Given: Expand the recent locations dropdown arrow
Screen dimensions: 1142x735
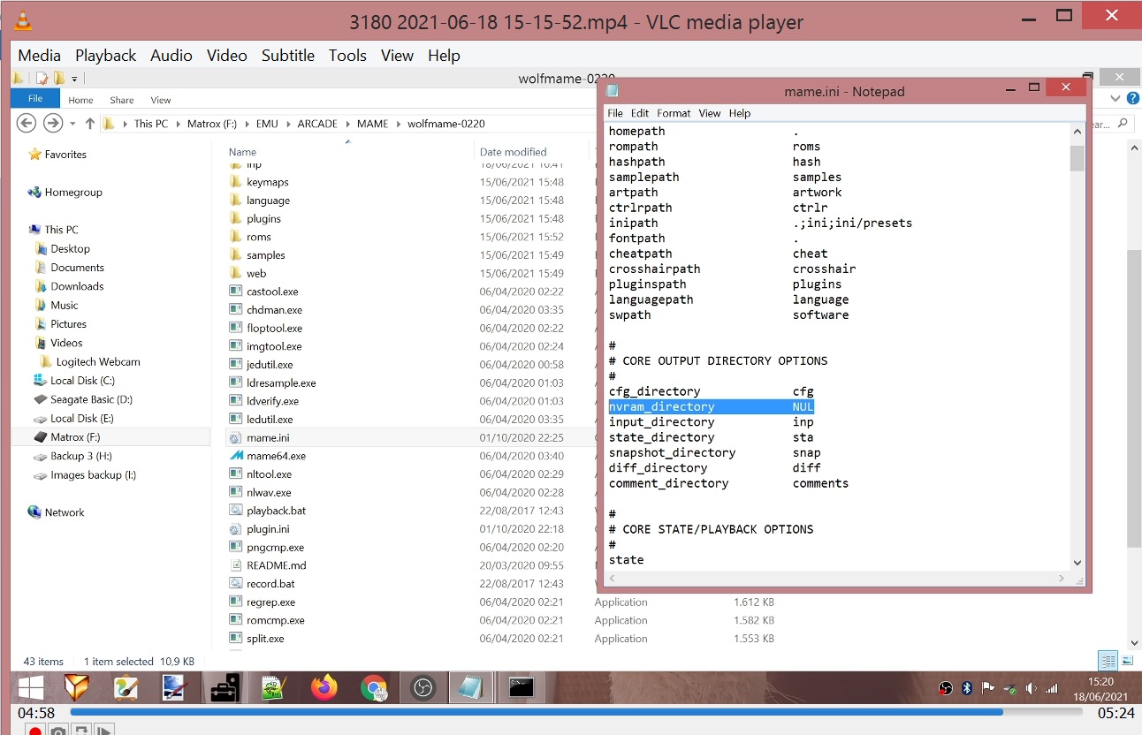Looking at the screenshot, I should (72, 124).
